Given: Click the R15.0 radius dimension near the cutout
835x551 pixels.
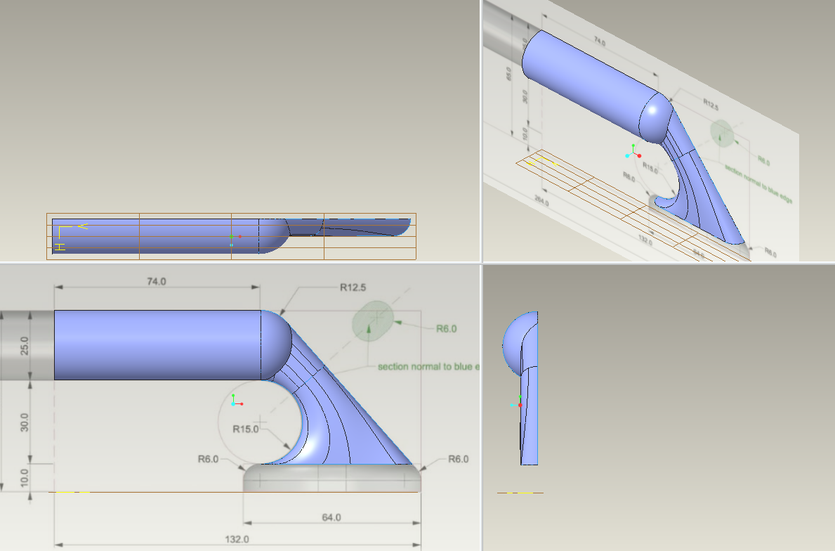Looking at the screenshot, I should point(246,427).
